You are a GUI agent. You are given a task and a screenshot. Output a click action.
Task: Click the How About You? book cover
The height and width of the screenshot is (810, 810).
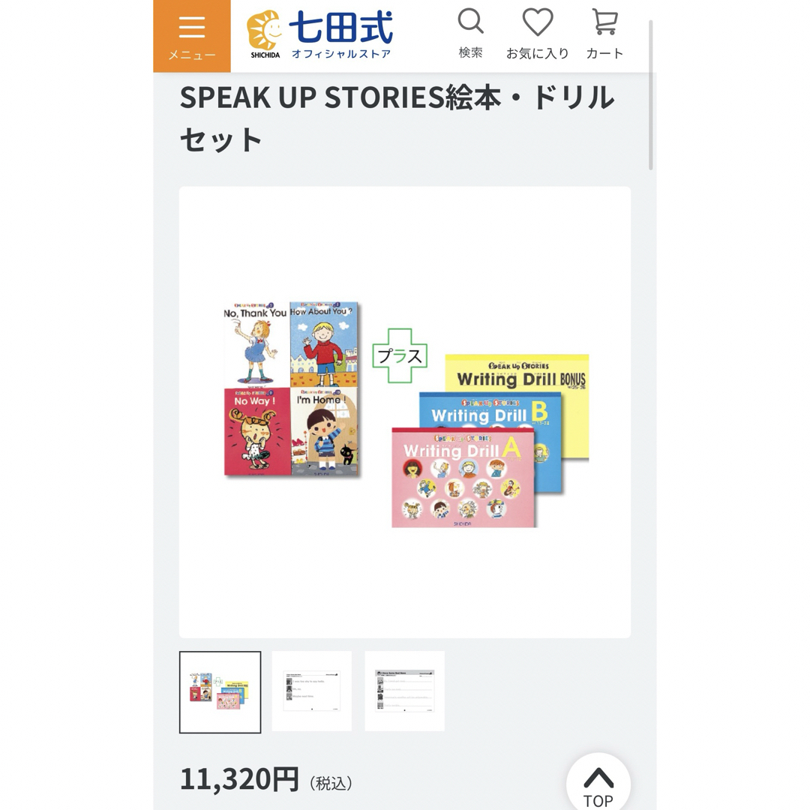tap(324, 344)
